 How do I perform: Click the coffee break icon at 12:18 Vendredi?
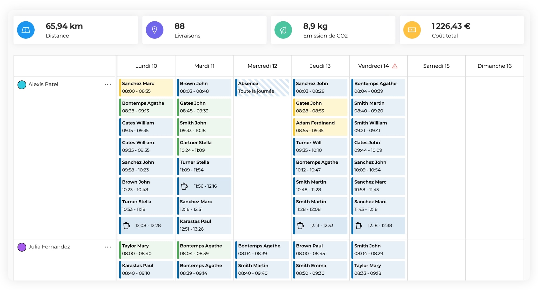click(x=358, y=225)
